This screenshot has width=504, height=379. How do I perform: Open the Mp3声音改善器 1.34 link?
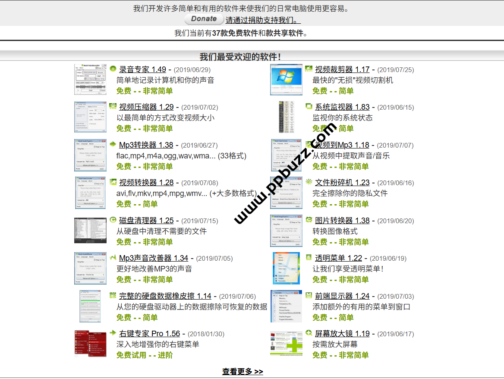[x=154, y=258]
